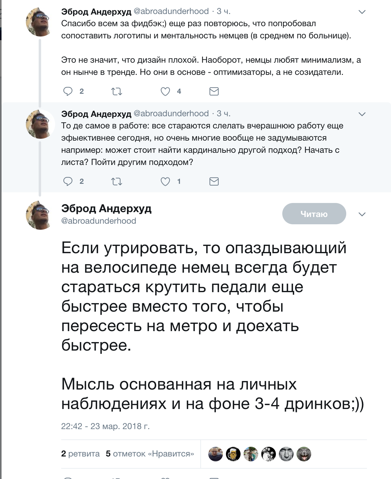Send first tweet via direct message envelope
Viewport: 391px width, 479px height.
214,91
